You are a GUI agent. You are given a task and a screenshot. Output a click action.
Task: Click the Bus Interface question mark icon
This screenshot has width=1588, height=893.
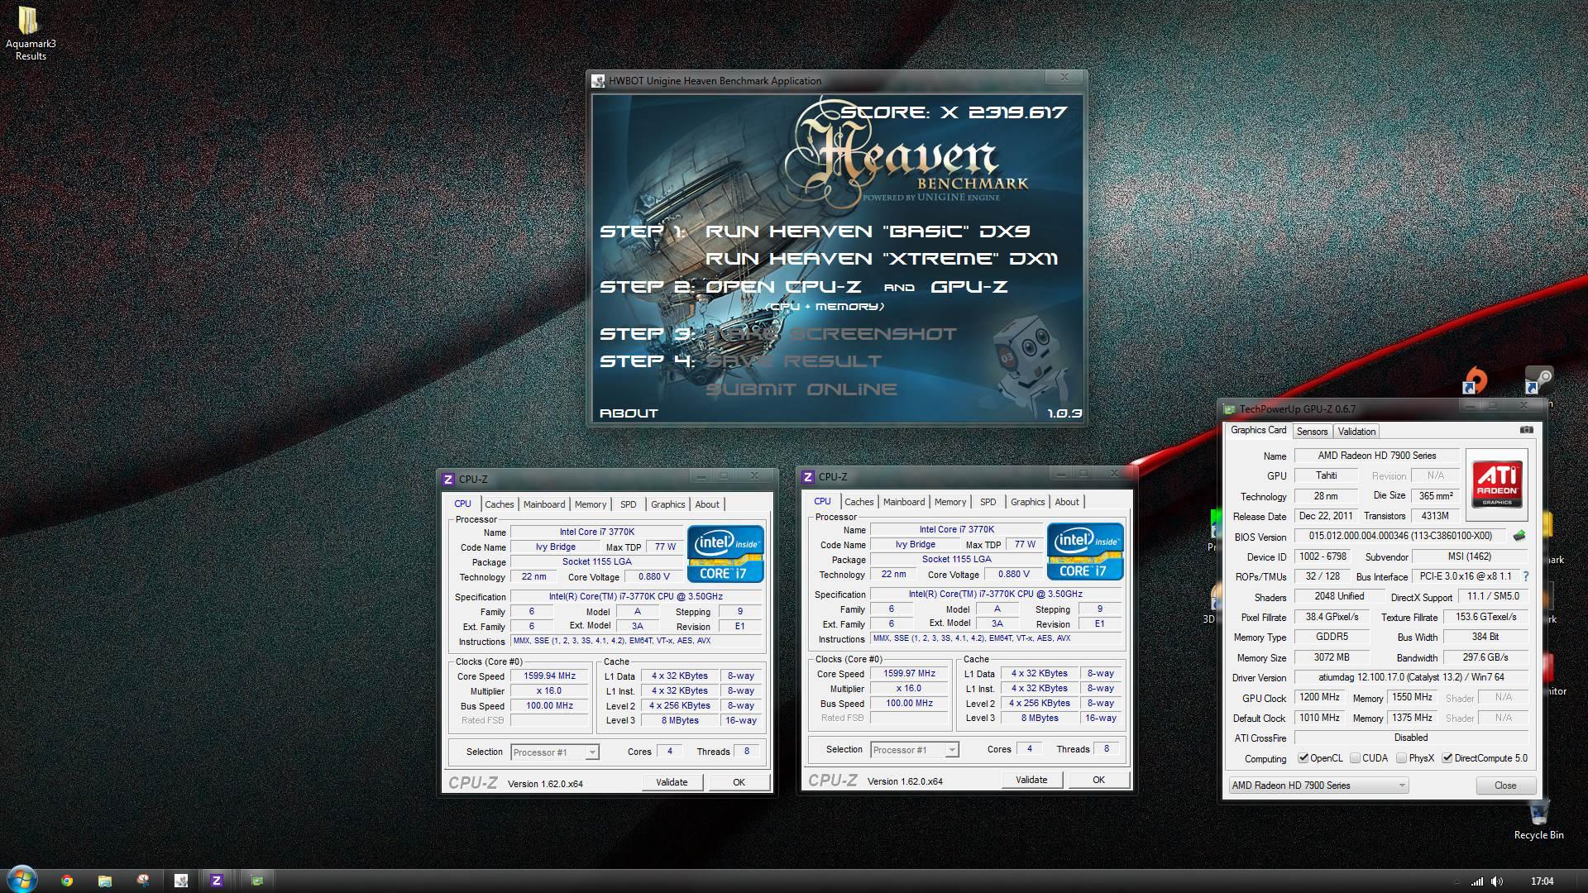[x=1526, y=576]
